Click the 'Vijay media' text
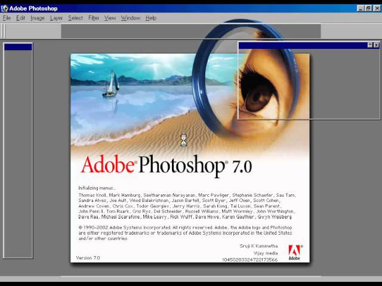382x286 pixels. (x=266, y=253)
